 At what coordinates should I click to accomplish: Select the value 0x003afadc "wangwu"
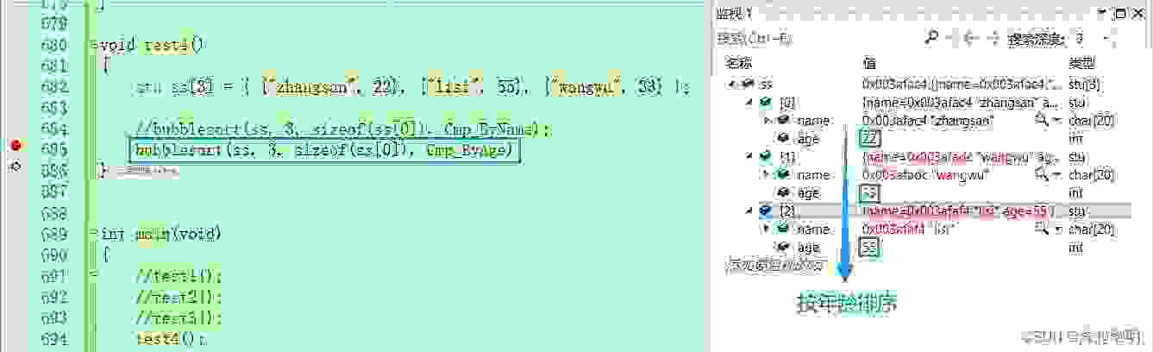click(924, 175)
